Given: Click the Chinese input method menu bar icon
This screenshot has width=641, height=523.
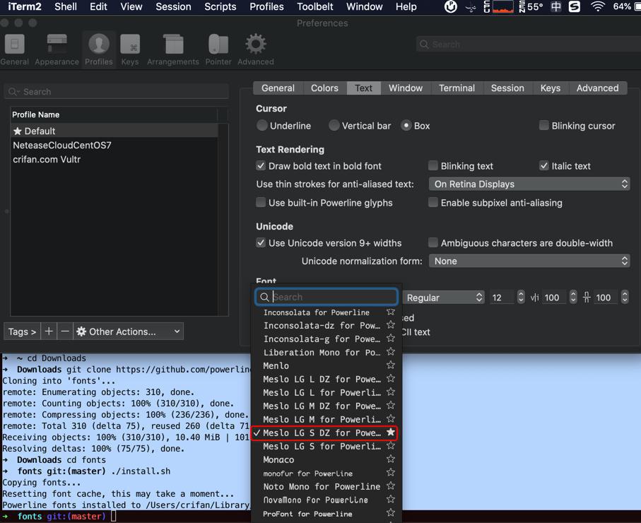Looking at the screenshot, I should tap(556, 6).
